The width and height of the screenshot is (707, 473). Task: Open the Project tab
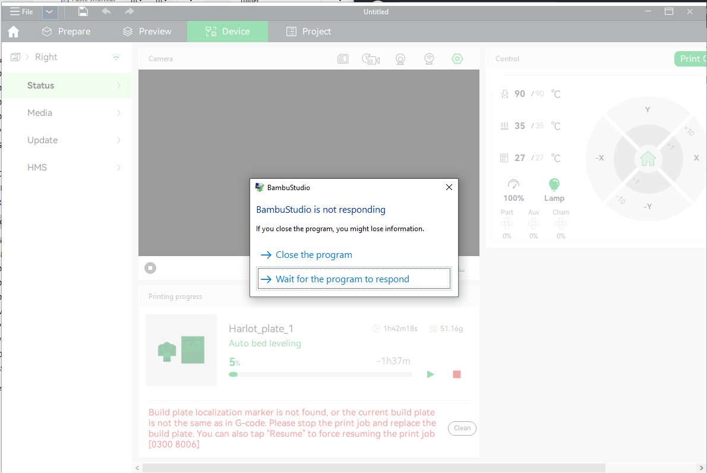pyautogui.click(x=309, y=31)
